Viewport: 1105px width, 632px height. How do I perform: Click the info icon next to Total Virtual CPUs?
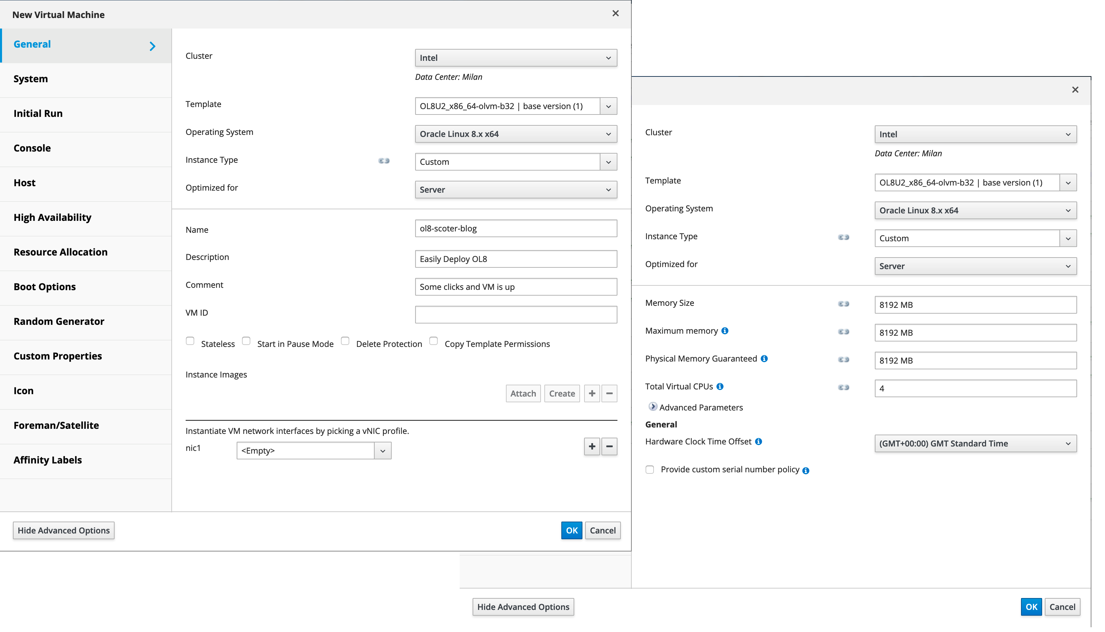[720, 386]
